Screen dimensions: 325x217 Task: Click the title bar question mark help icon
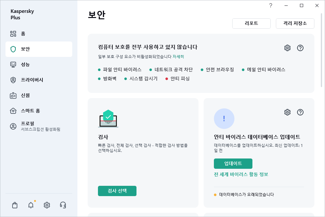point(270,5)
